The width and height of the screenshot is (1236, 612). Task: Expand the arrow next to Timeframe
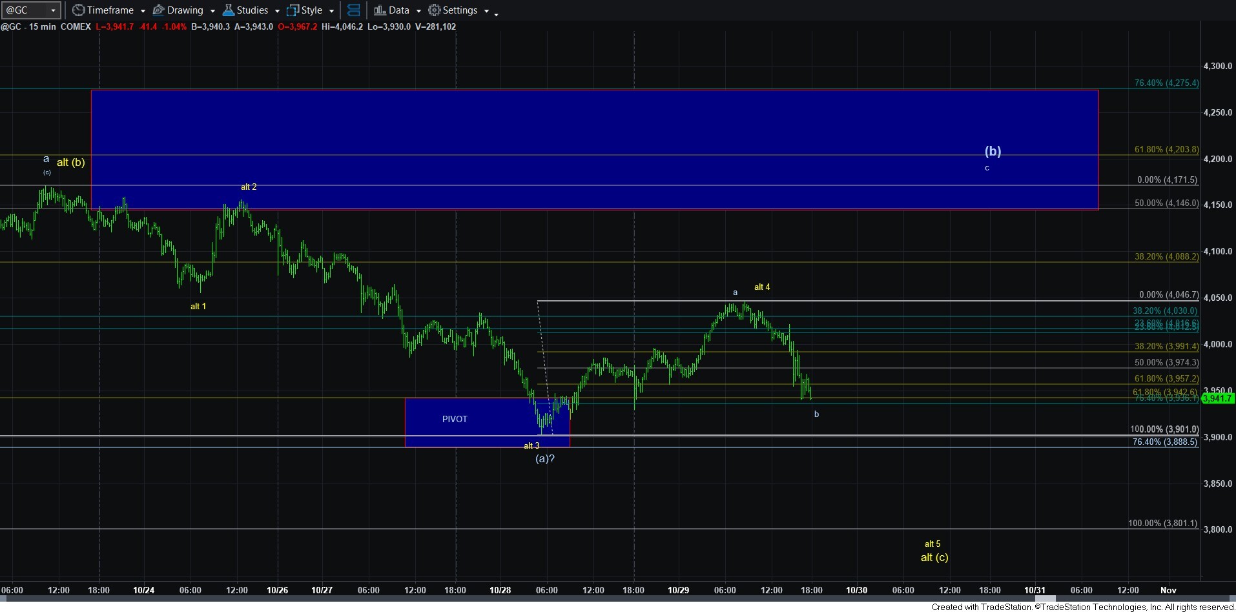click(143, 11)
